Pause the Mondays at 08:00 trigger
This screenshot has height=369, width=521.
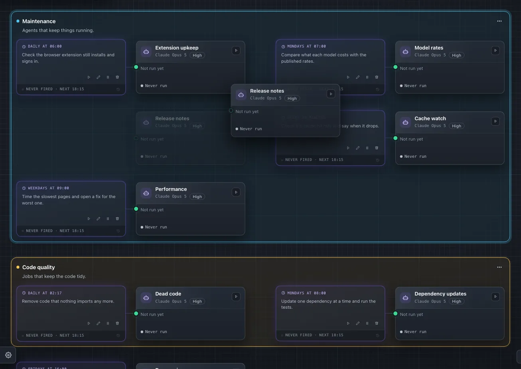tap(367, 323)
